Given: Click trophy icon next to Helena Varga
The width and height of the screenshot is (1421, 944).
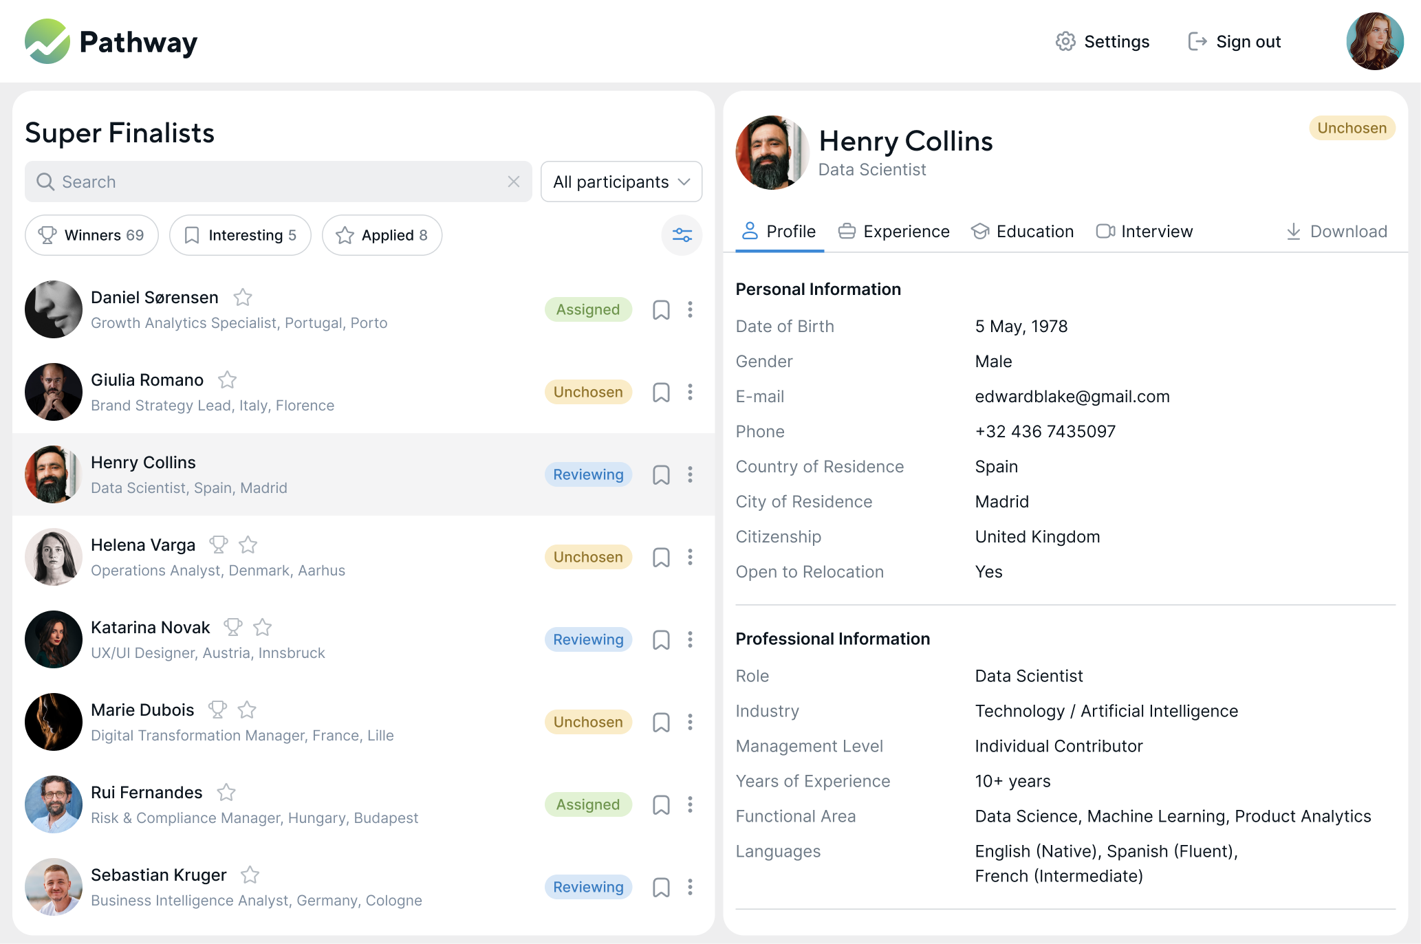Looking at the screenshot, I should click(x=219, y=545).
